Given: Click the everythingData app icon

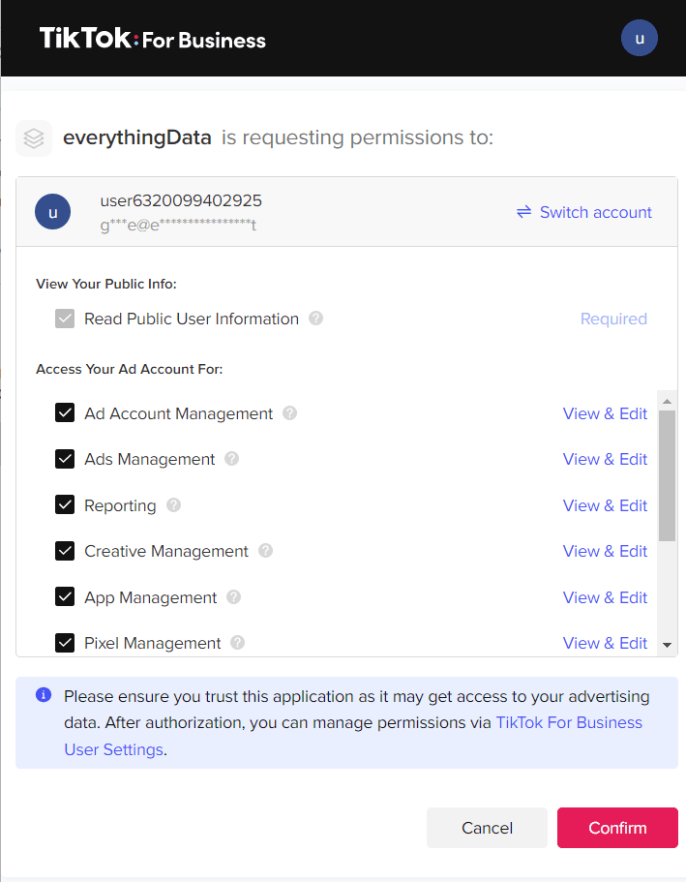Looking at the screenshot, I should (x=34, y=138).
